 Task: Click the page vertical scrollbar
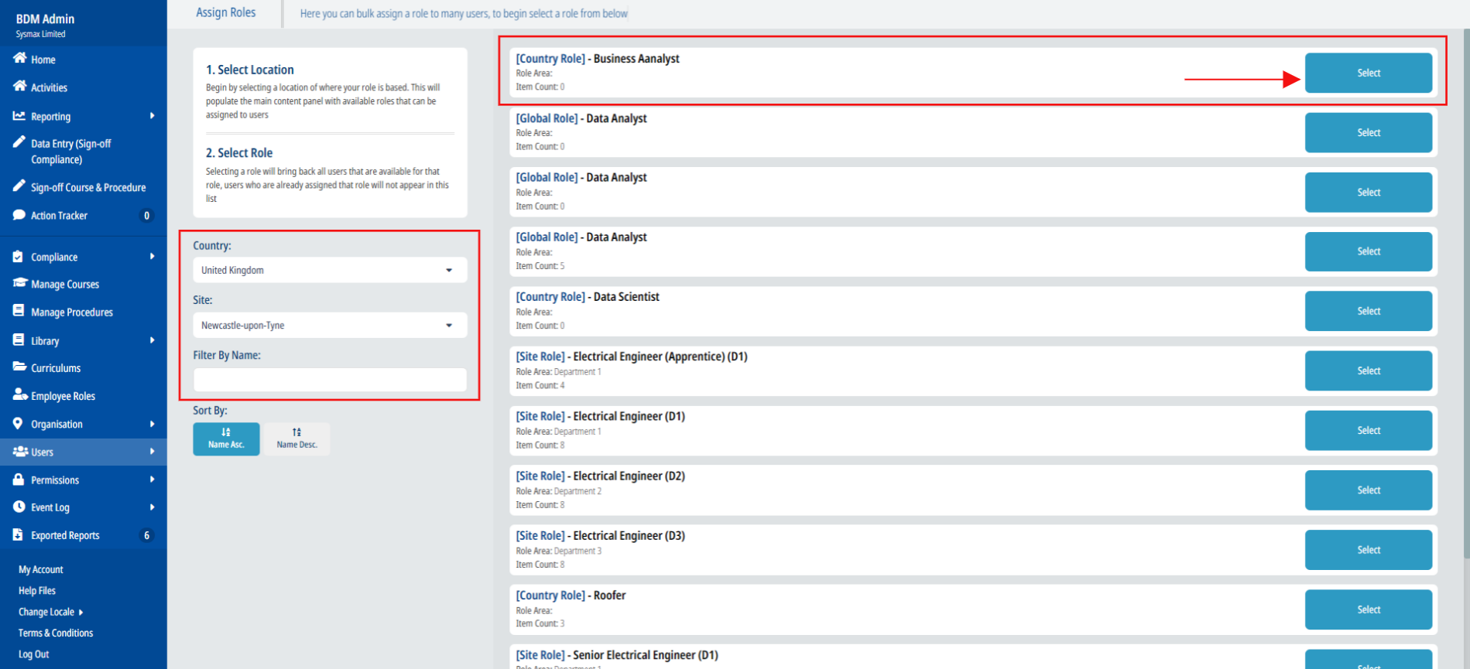point(1465,294)
